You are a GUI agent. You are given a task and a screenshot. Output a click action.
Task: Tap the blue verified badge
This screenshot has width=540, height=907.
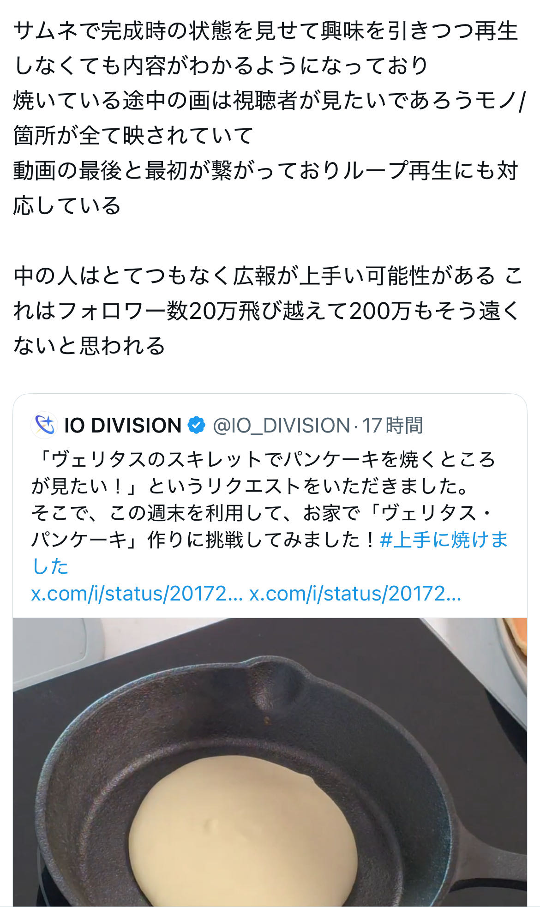pos(197,425)
